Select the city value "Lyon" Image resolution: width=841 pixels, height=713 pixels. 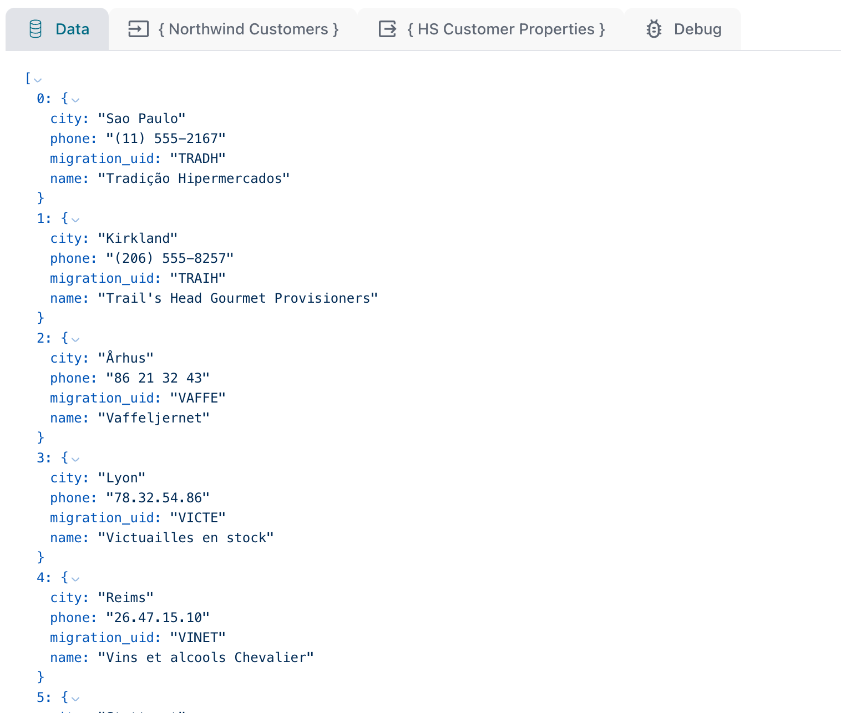click(122, 478)
